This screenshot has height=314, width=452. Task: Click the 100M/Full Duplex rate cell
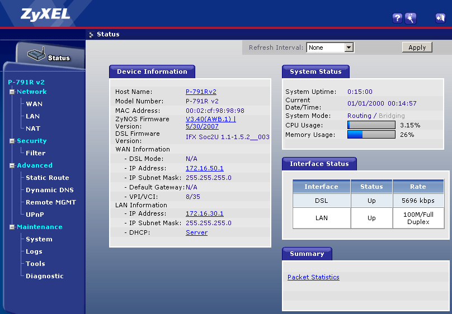pos(418,218)
